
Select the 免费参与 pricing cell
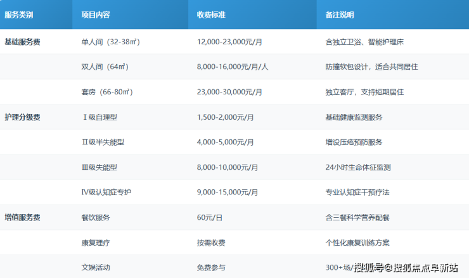pyautogui.click(x=211, y=267)
